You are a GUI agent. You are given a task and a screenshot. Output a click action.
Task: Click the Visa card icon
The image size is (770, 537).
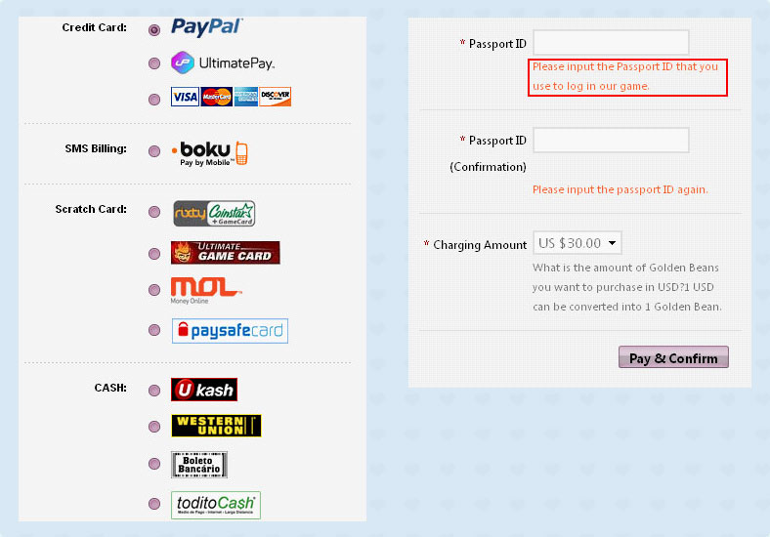185,97
